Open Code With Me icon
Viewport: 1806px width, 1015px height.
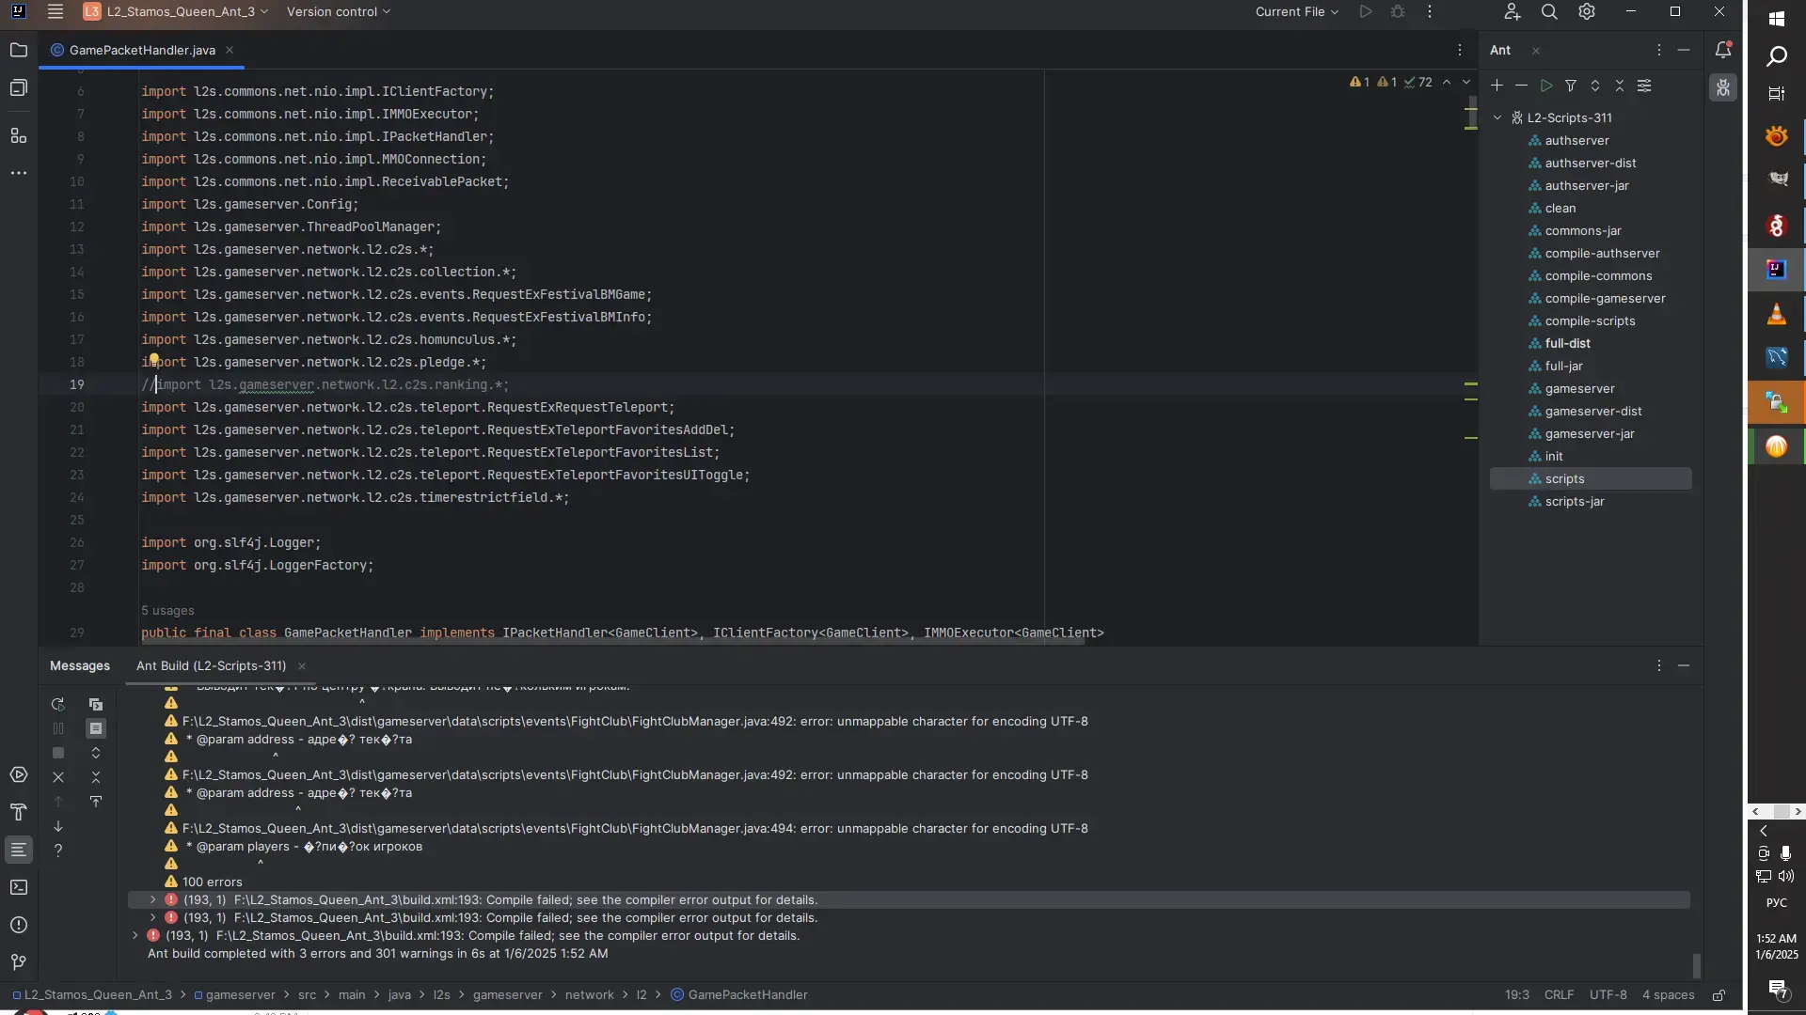pos(1512,11)
